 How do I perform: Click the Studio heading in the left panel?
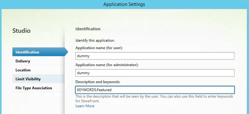pos(21,31)
